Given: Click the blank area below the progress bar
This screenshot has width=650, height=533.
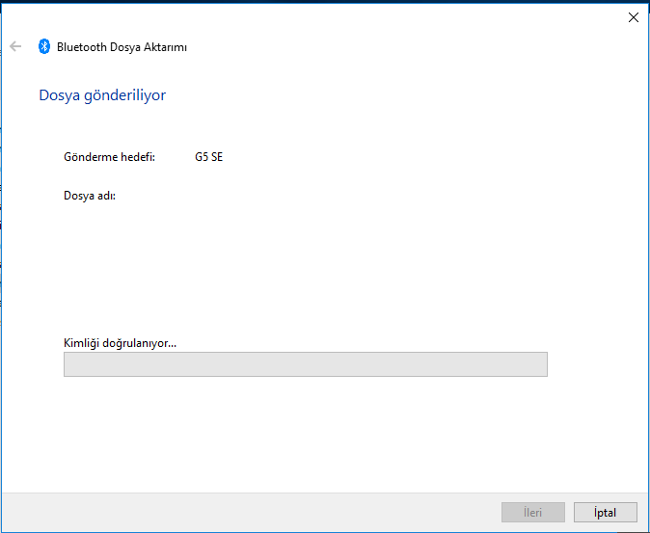Looking at the screenshot, I should (305, 434).
